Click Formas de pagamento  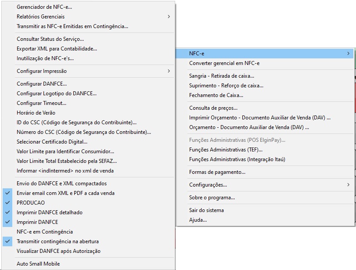217,172
